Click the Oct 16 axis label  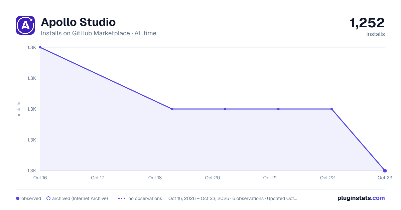40,178
